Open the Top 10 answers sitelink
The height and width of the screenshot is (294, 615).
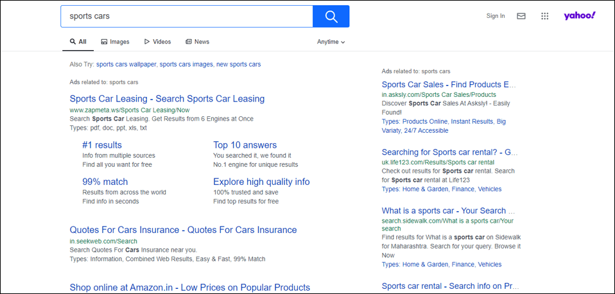(245, 145)
